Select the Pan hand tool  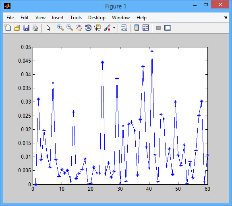tap(79, 28)
